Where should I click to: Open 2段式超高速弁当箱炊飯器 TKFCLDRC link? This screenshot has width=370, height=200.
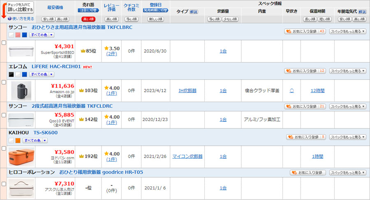point(72,106)
